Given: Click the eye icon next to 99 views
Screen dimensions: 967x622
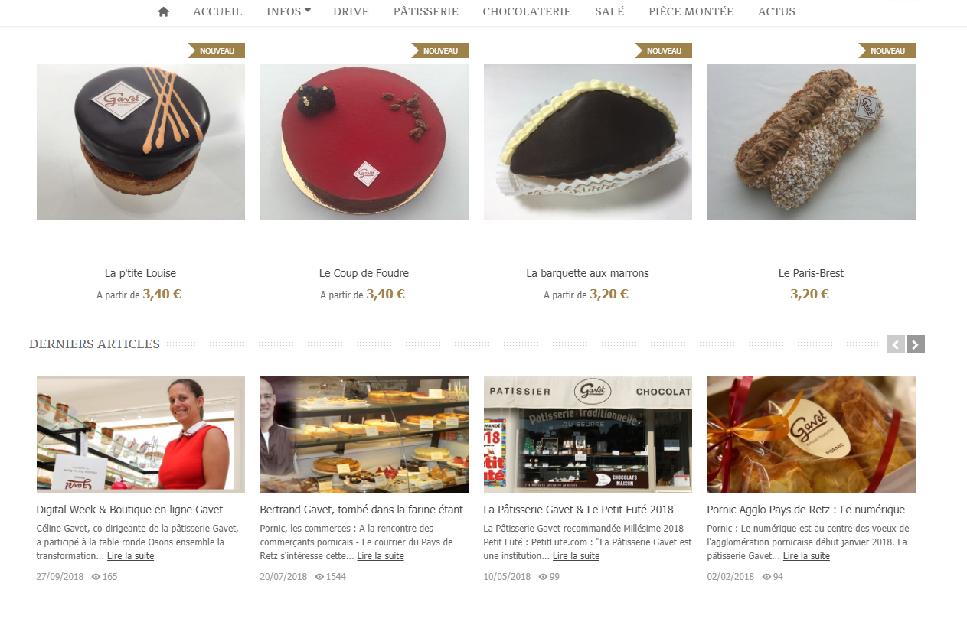Looking at the screenshot, I should 543,577.
